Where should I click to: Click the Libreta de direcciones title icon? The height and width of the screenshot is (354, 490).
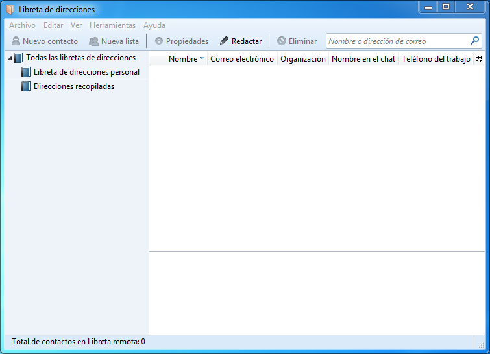(10, 9)
